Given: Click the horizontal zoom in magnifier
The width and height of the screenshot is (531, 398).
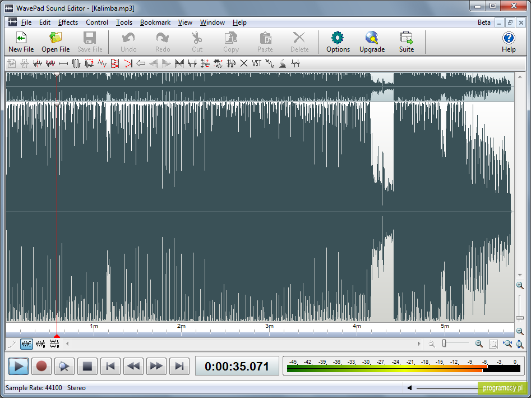Looking at the screenshot, I should [x=479, y=344].
